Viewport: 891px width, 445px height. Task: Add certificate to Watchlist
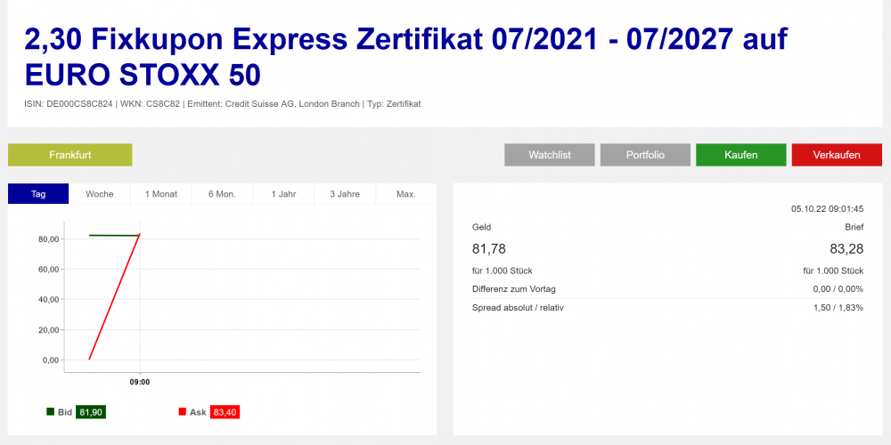[x=549, y=155]
